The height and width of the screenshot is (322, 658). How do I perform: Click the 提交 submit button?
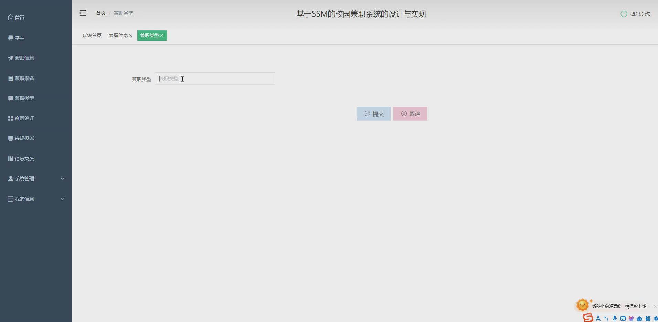tap(373, 114)
